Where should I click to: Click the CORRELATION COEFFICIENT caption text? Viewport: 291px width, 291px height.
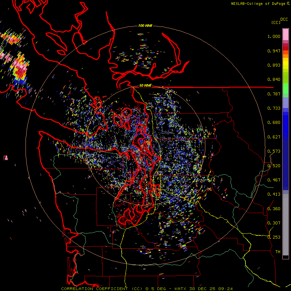point(94,289)
